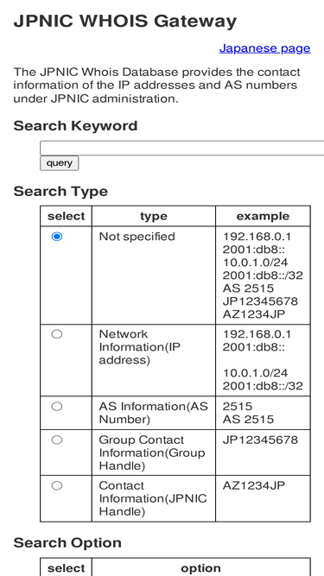Open the Japanese page link
The height and width of the screenshot is (576, 324).
tap(264, 48)
